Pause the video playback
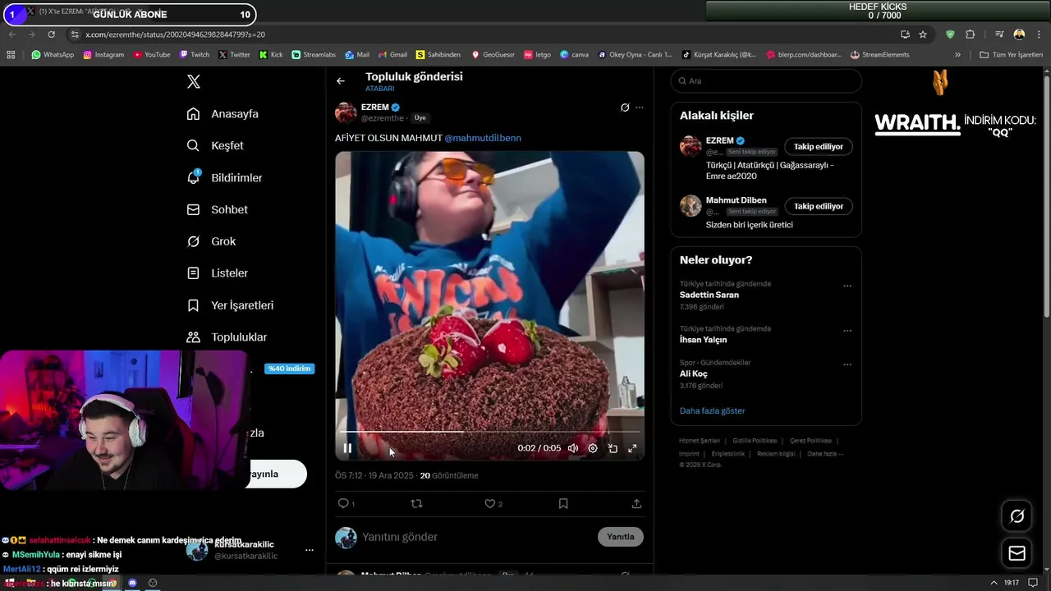 pyautogui.click(x=347, y=448)
